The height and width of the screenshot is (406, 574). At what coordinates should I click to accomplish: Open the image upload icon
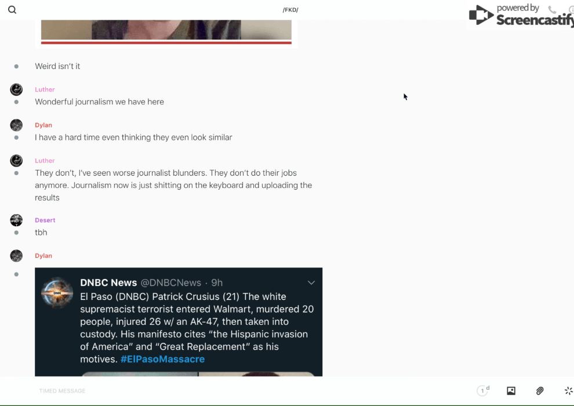[511, 390]
